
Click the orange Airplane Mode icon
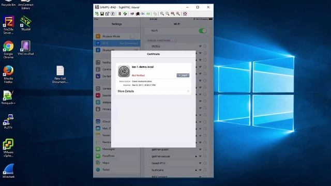tap(98, 36)
